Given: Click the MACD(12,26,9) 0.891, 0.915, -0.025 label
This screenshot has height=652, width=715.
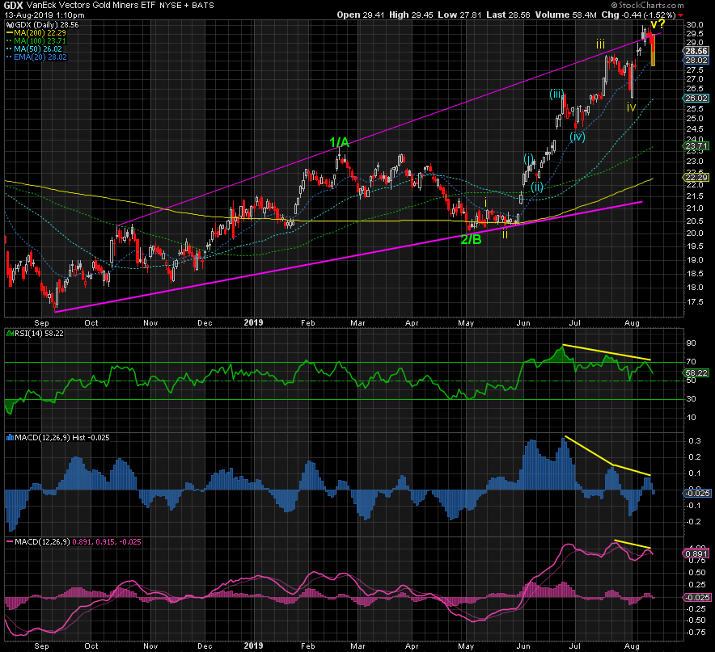Looking at the screenshot, I should tap(78, 542).
